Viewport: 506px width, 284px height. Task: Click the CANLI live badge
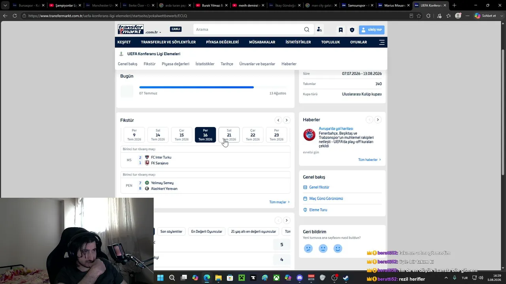176,29
